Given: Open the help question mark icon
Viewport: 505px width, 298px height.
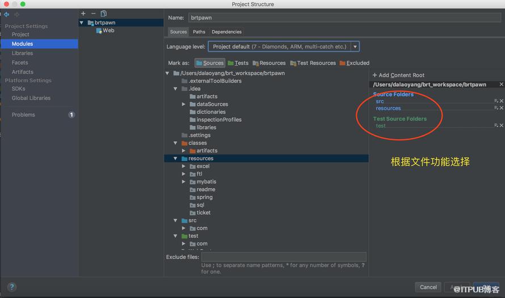Looking at the screenshot, I should (11, 287).
